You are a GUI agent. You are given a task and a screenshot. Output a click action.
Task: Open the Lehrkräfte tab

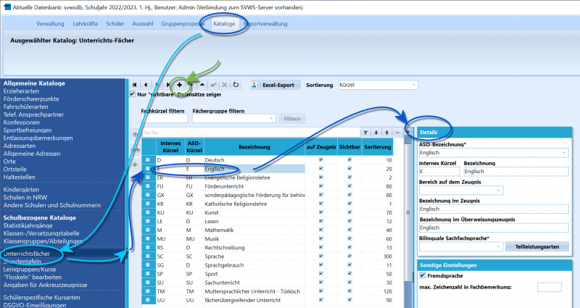click(x=86, y=24)
